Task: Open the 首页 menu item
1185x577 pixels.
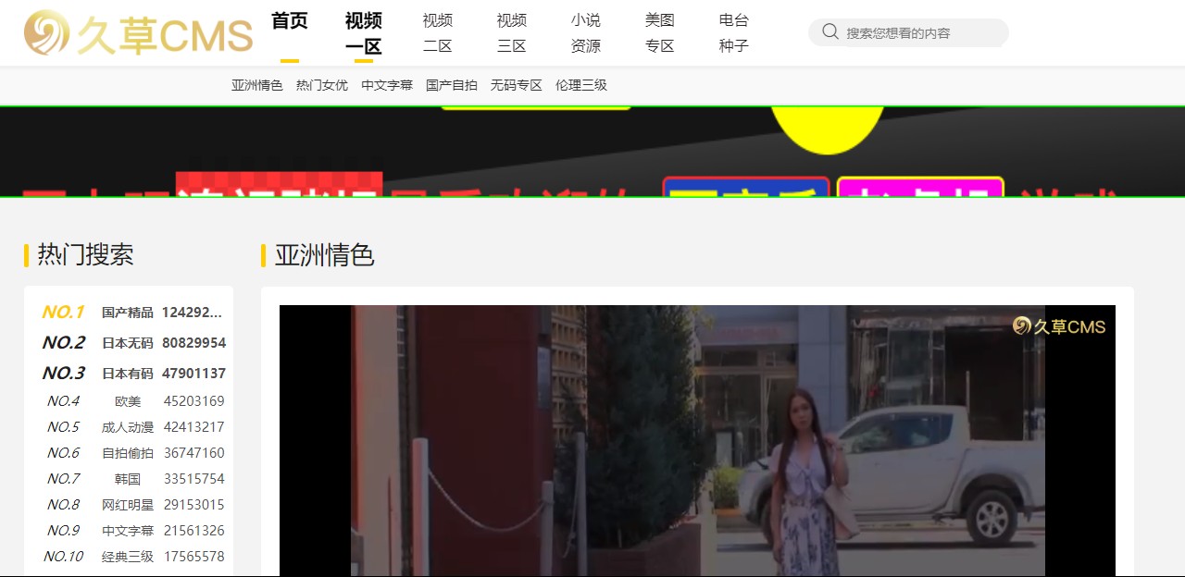Action: click(291, 19)
